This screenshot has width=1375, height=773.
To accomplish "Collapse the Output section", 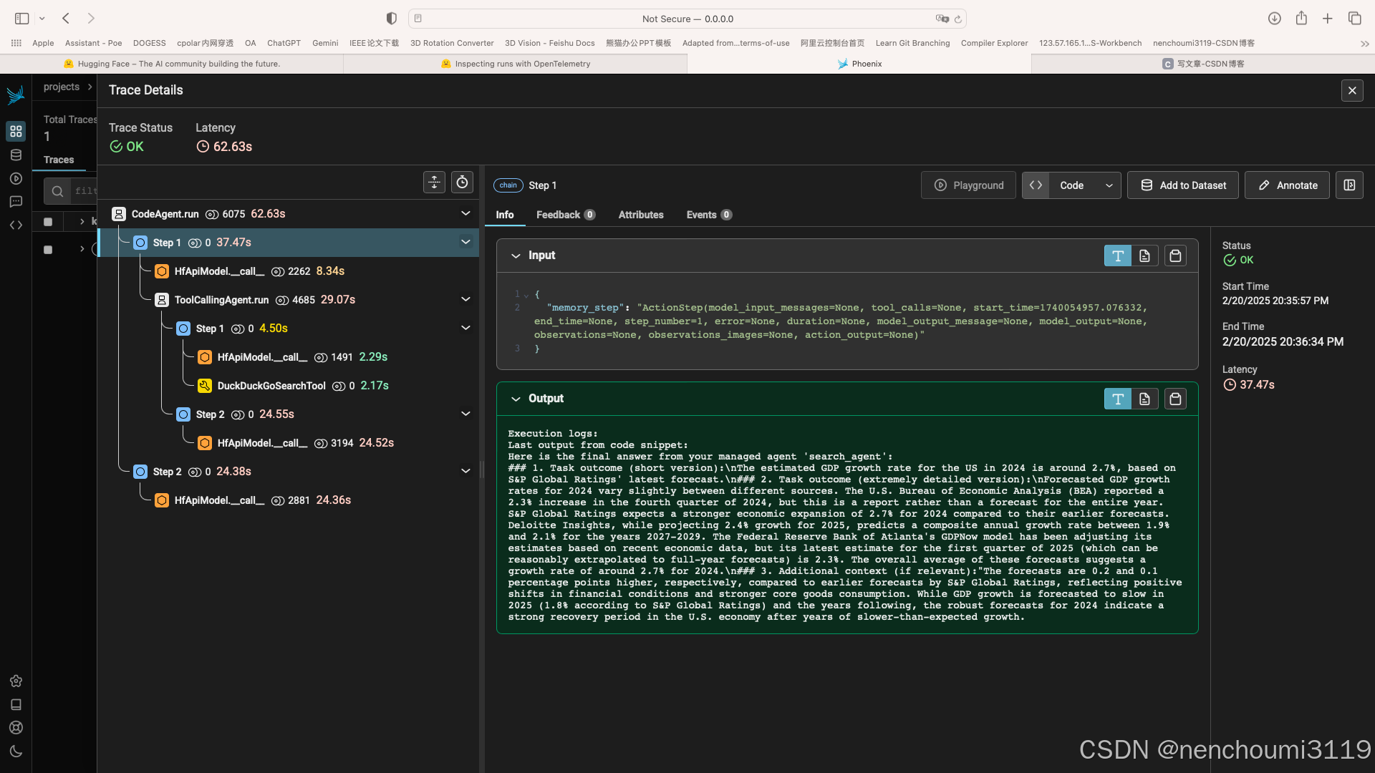I will pos(516,399).
